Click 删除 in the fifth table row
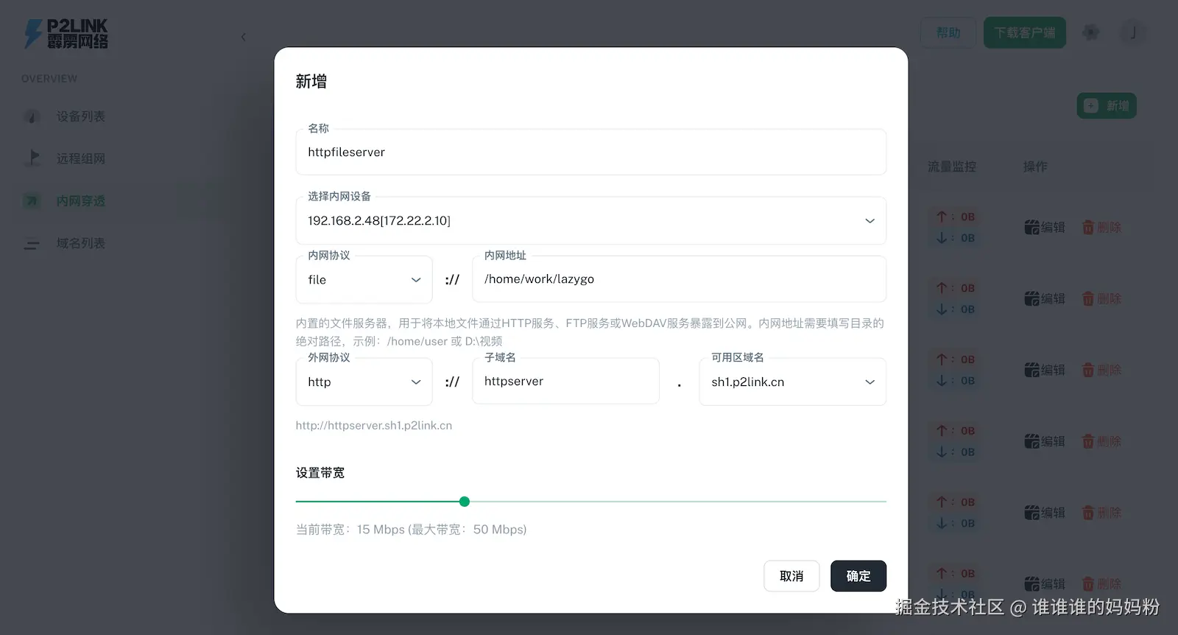The width and height of the screenshot is (1178, 635). point(1101,513)
